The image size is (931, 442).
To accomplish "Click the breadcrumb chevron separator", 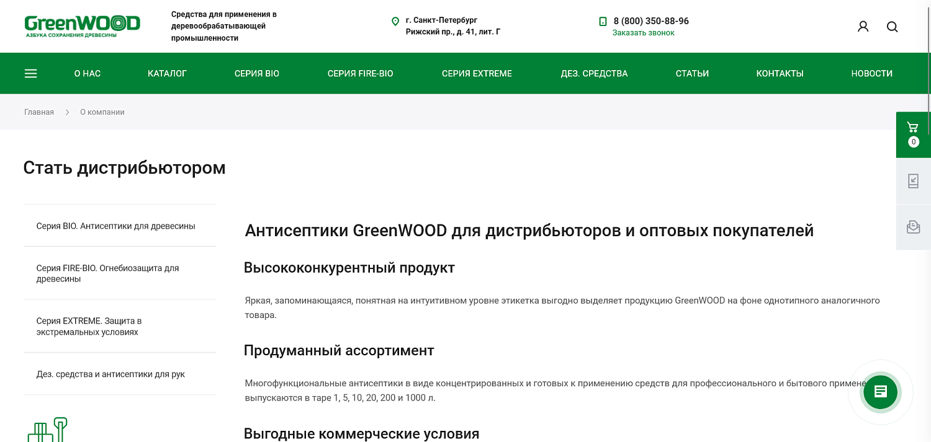I will [67, 112].
